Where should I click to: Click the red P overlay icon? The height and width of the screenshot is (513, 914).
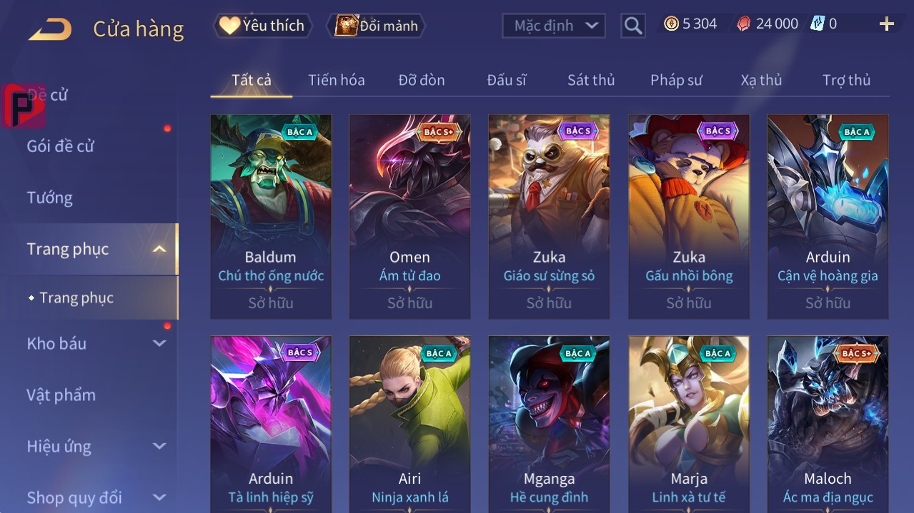pos(23,106)
